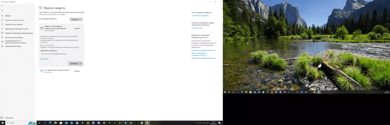
Task: Click the shield icon for virus protection
Action: 2,20
